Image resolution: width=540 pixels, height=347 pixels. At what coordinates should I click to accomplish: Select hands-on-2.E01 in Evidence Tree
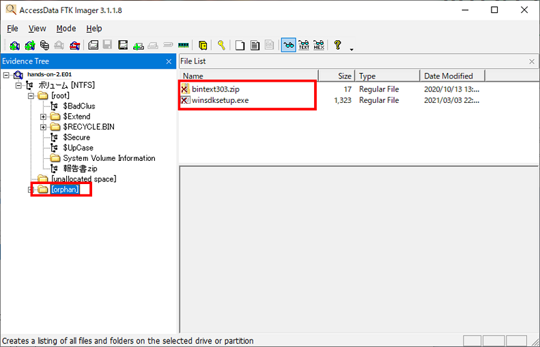point(50,74)
